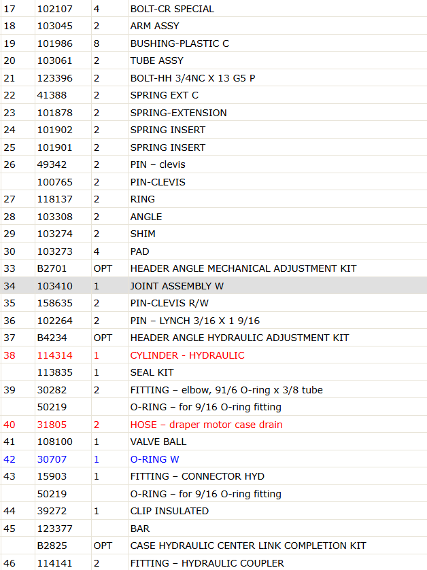The width and height of the screenshot is (427, 570).
Task: Open the red CYLINDER - HYDRAULIC entry
Action: pyautogui.click(x=187, y=355)
